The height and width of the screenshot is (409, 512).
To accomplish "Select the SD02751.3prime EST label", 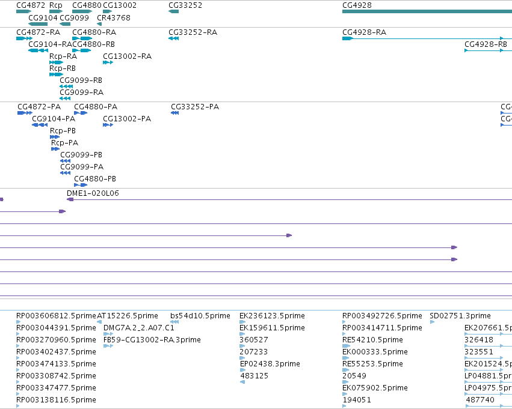I will [x=460, y=316].
